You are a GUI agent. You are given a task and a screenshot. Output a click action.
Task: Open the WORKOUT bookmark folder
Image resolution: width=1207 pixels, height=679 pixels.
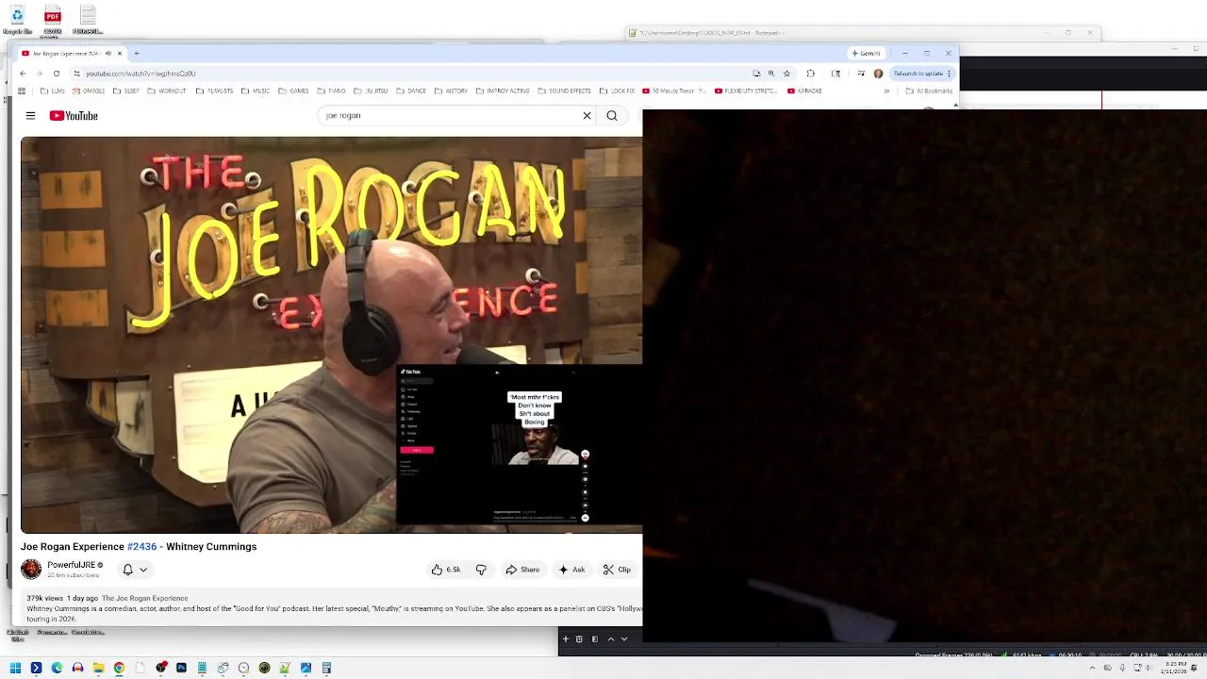tap(167, 91)
